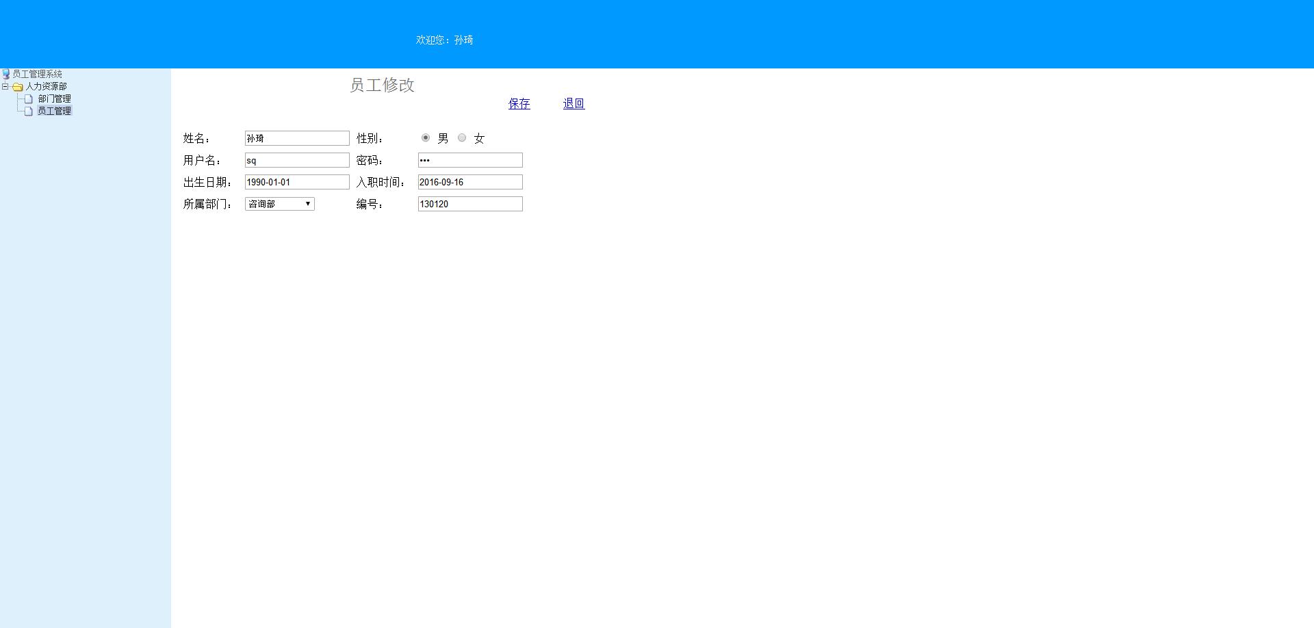Viewport: 1314px width, 628px height.
Task: Click the 所属部门 dropdown arrow
Action: [308, 203]
